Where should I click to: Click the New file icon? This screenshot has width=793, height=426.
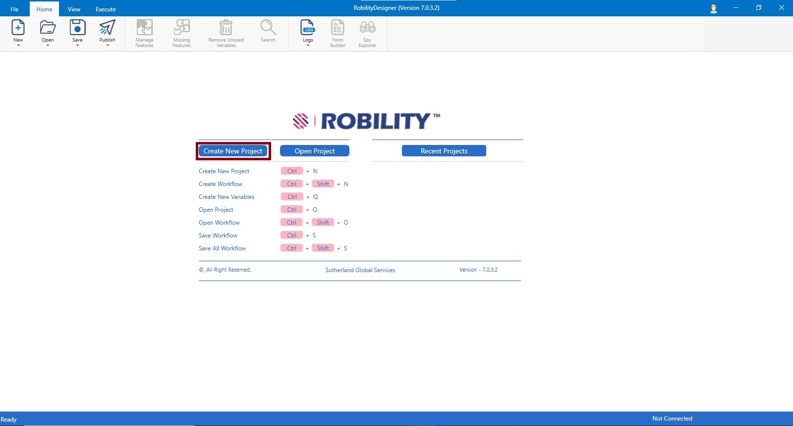[18, 28]
